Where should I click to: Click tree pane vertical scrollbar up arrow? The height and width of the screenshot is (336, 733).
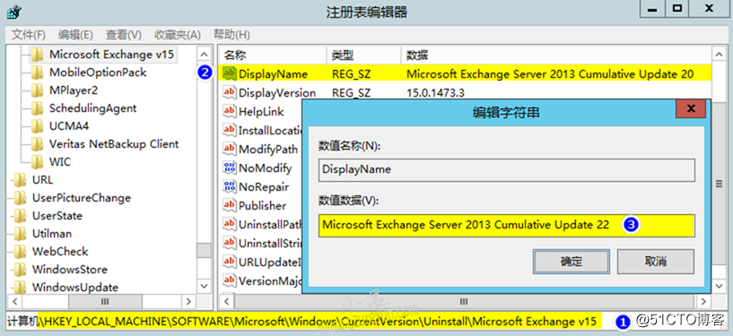tap(204, 54)
